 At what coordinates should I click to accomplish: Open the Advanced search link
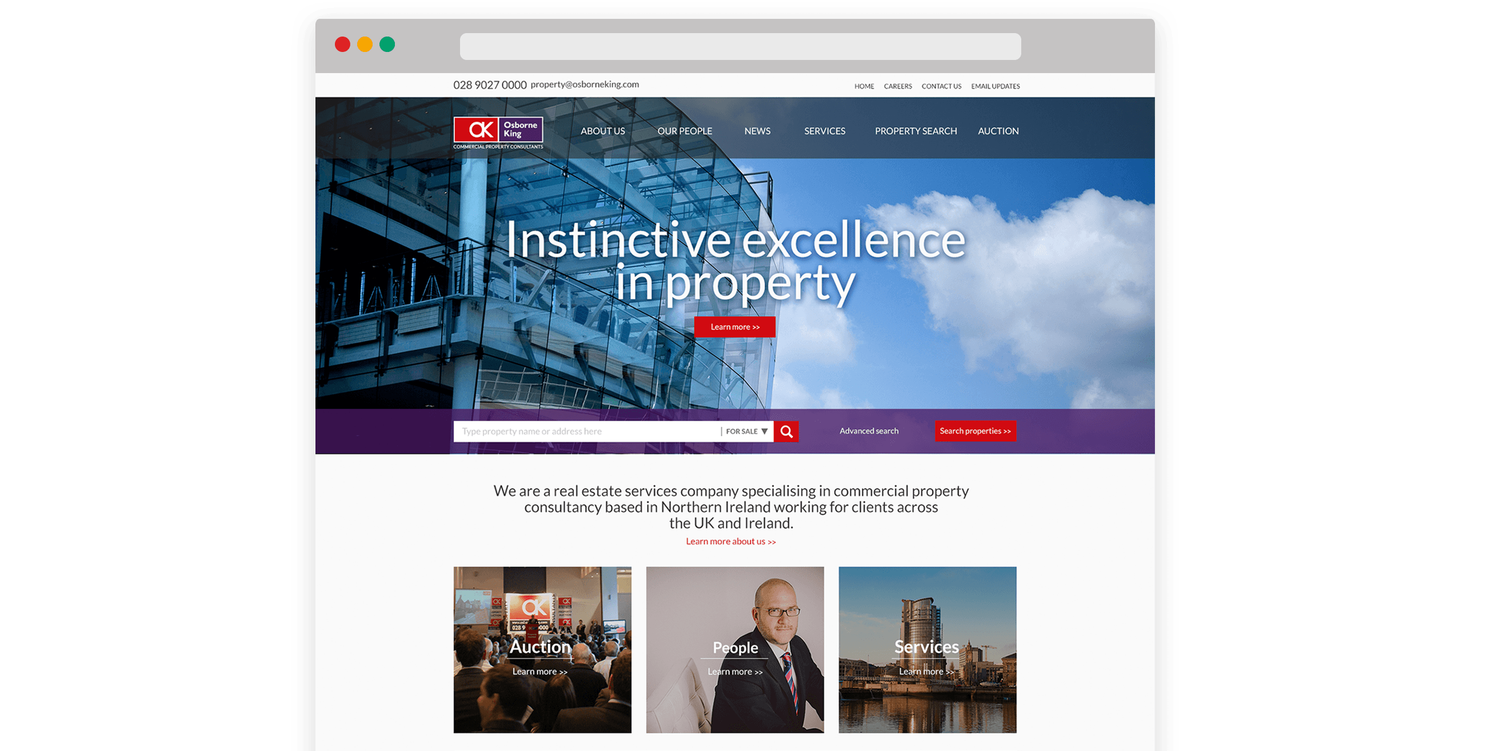tap(869, 431)
